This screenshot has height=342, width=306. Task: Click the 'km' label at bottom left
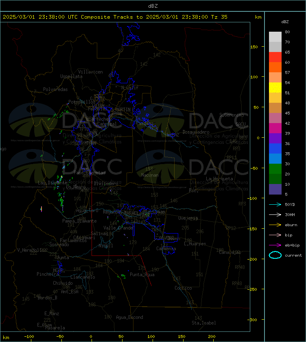click(x=6, y=338)
